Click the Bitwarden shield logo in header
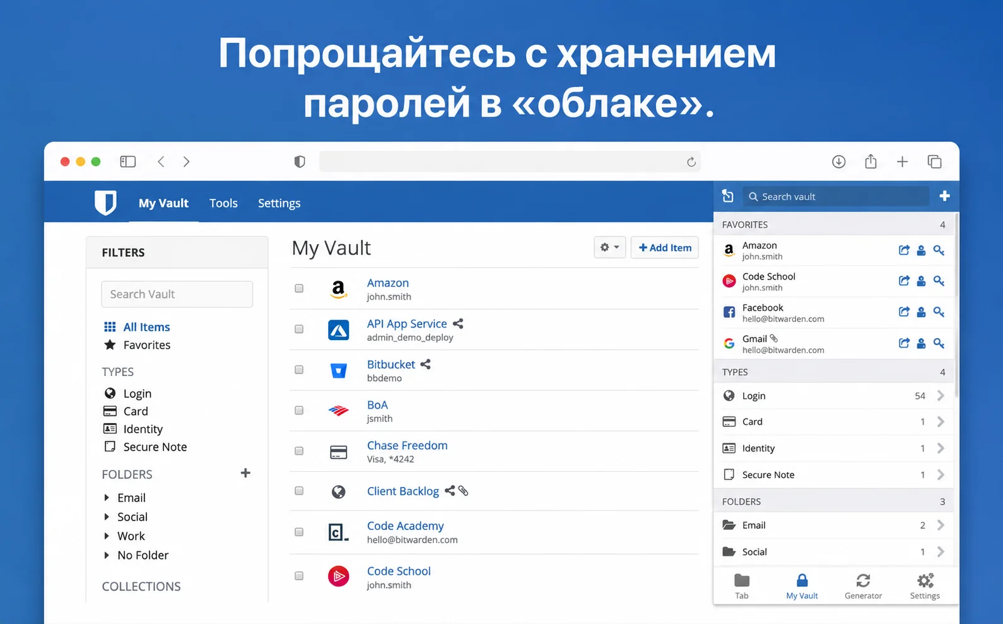 coord(105,203)
